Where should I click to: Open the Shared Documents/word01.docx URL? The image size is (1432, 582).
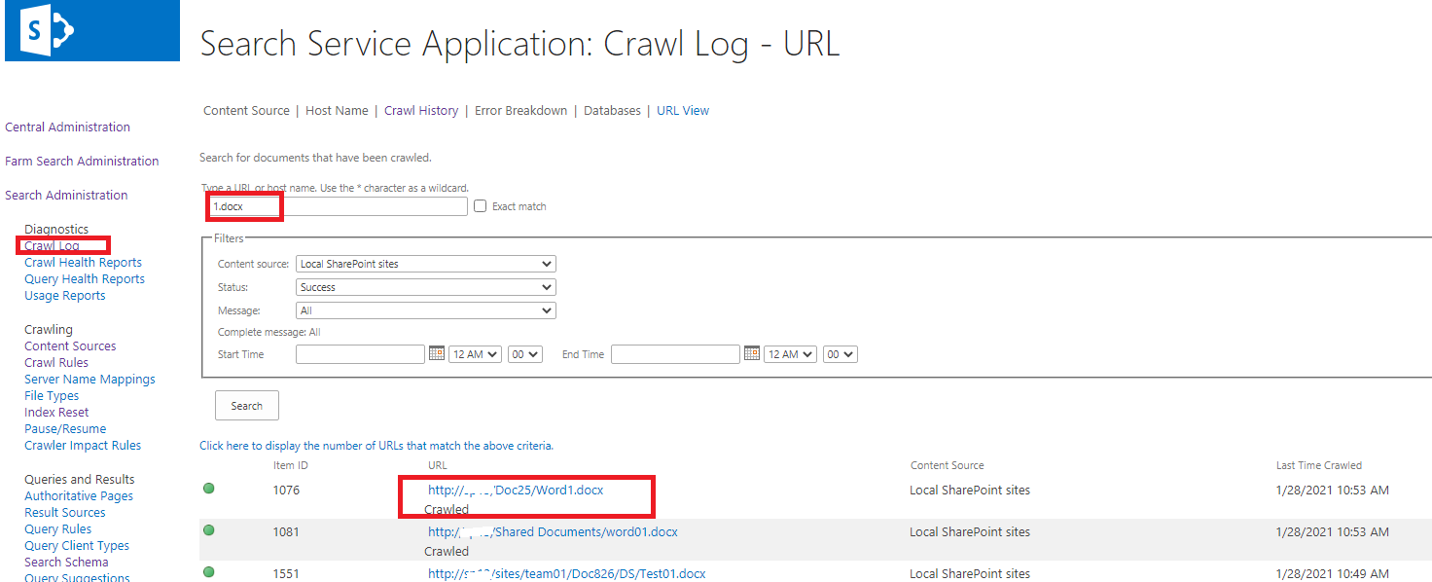553,532
